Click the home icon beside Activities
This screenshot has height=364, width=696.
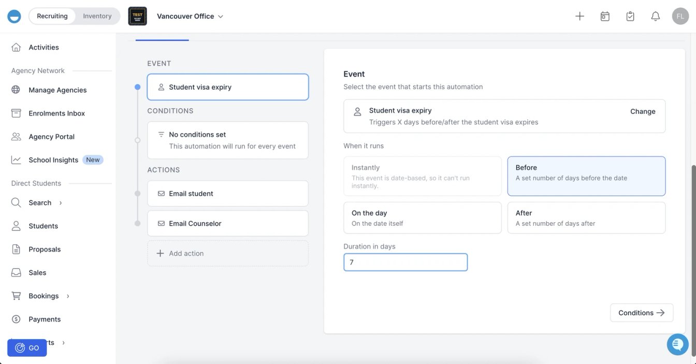point(16,47)
